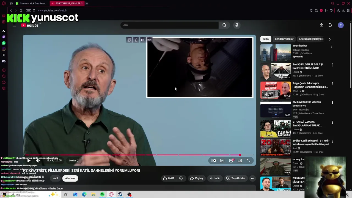
Task: Download the video with İndir
Action: 215,178
